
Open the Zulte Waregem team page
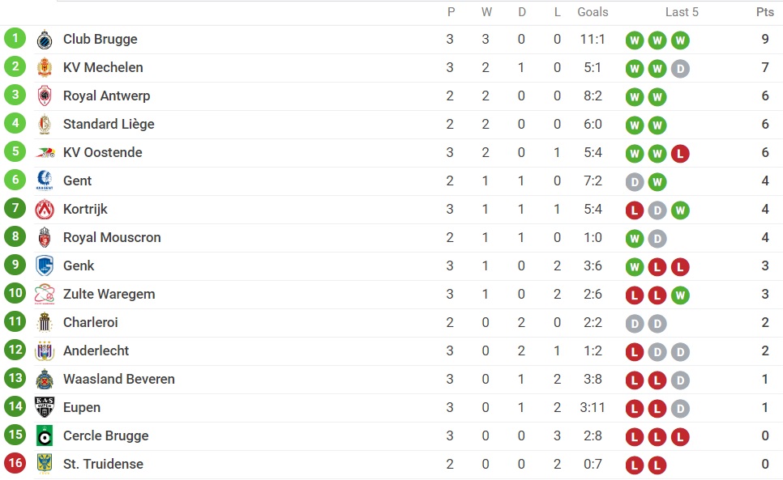[x=109, y=294]
